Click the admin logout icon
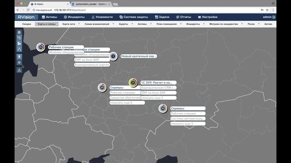Viewport: 291px width, 163px height. tap(274, 17)
